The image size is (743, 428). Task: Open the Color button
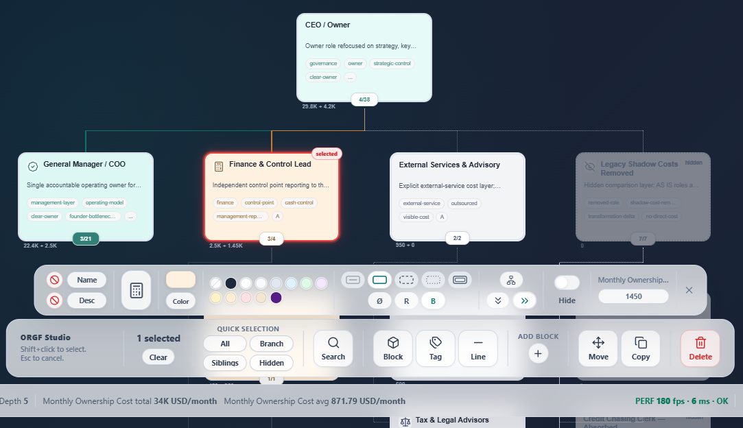(x=180, y=301)
